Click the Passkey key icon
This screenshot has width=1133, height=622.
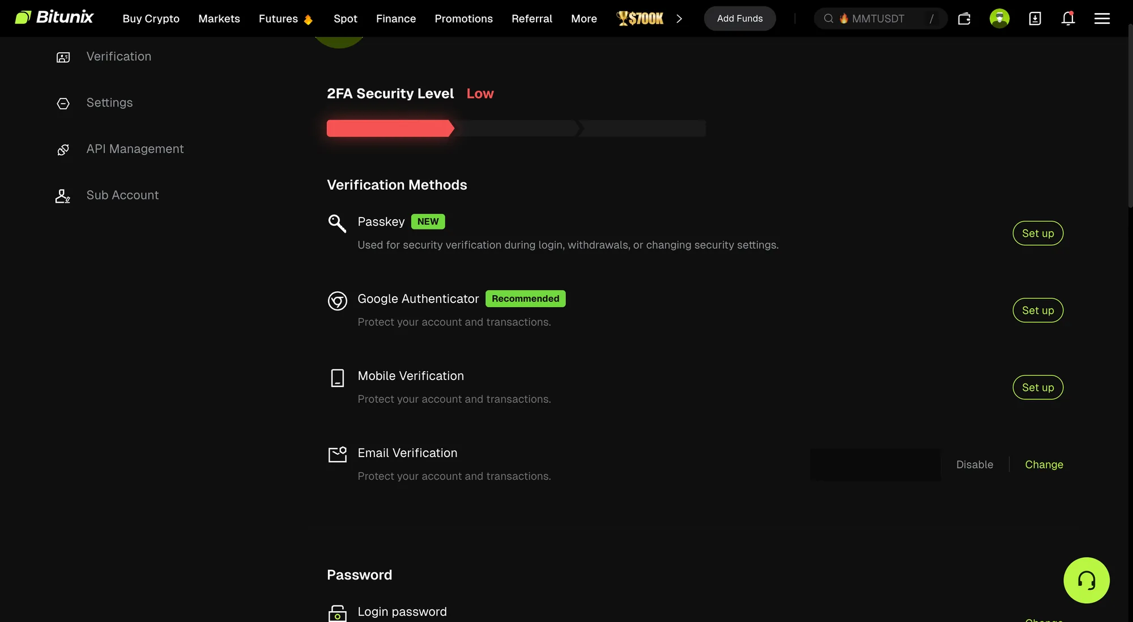[x=337, y=223]
